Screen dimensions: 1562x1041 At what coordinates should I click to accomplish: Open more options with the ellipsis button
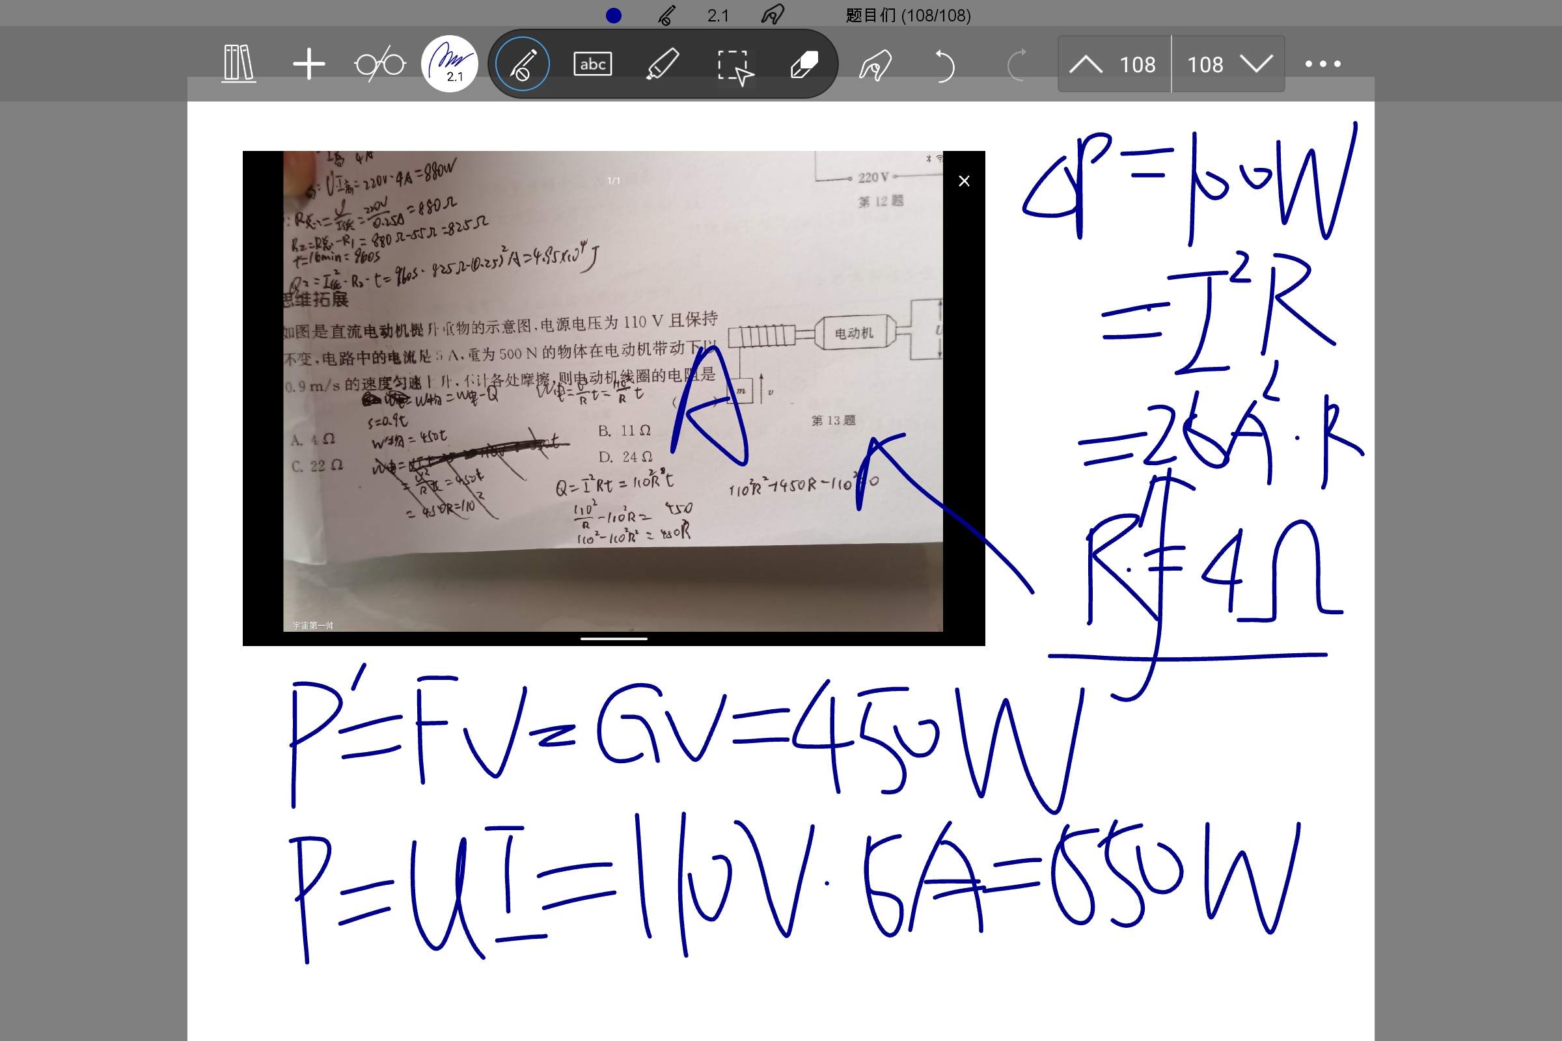pos(1322,63)
